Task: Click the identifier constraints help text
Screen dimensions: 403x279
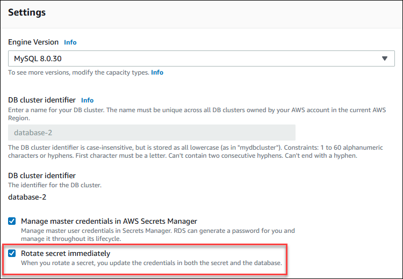Action: click(x=183, y=152)
